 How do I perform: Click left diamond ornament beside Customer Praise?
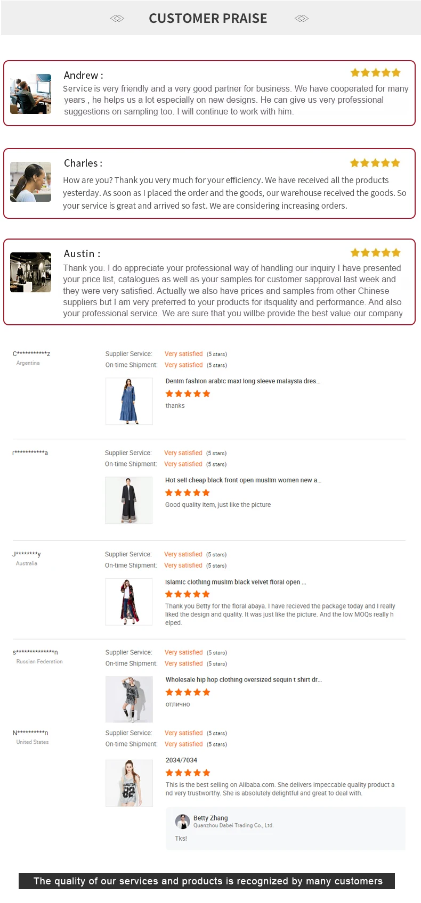pyautogui.click(x=117, y=19)
